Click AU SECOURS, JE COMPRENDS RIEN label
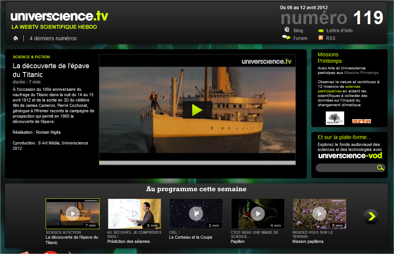 pyautogui.click(x=134, y=234)
